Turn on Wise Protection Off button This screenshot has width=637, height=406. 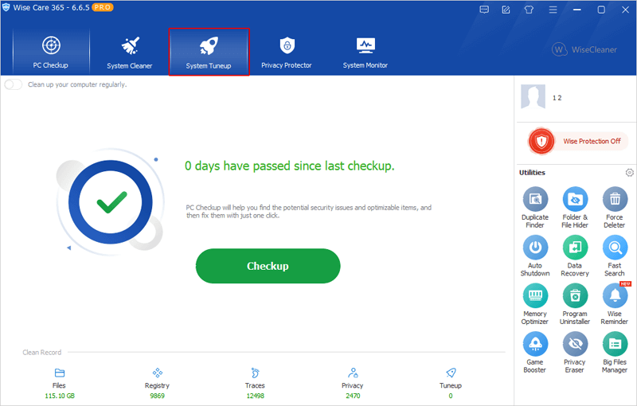pyautogui.click(x=578, y=141)
